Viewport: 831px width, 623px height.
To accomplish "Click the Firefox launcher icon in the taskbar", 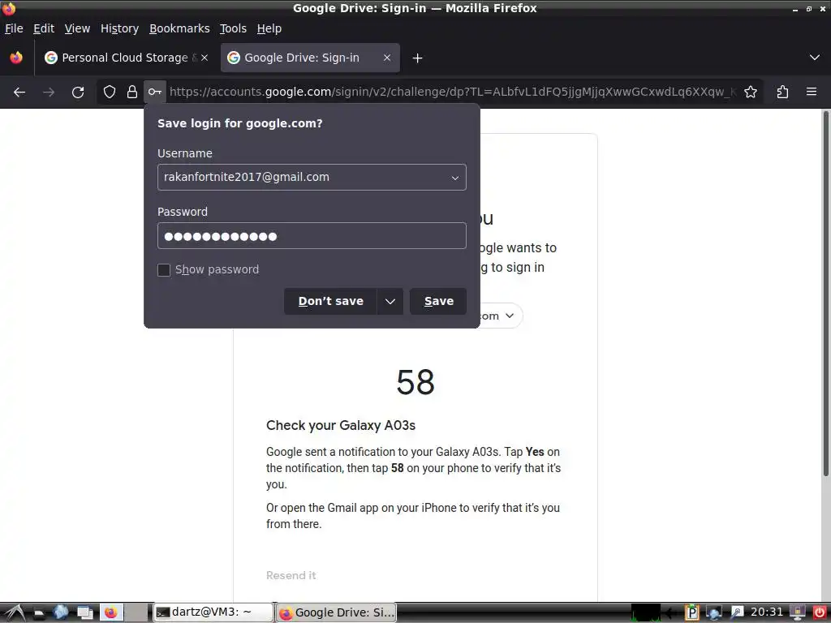I will [110, 613].
